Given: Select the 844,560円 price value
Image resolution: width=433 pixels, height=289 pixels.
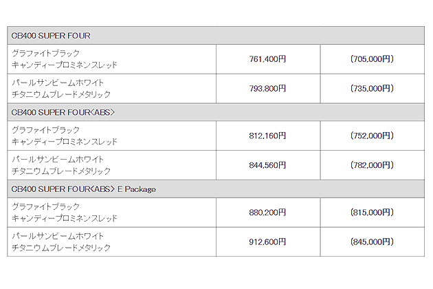Looking at the screenshot, I should (267, 164).
